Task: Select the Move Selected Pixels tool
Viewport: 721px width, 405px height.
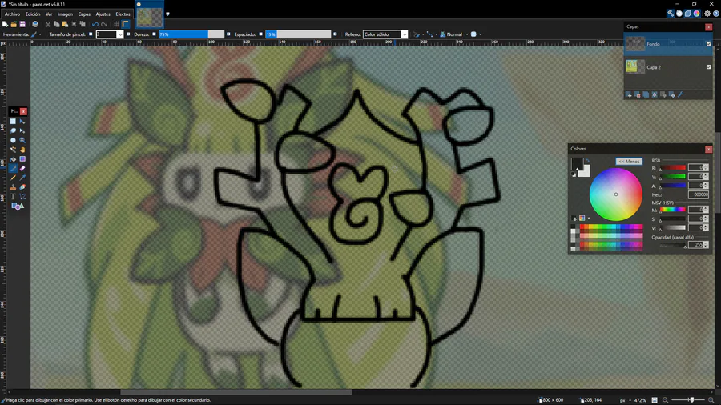Action: click(22, 122)
